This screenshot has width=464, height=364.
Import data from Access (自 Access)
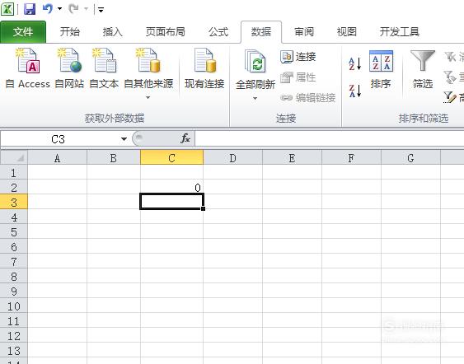coord(28,68)
